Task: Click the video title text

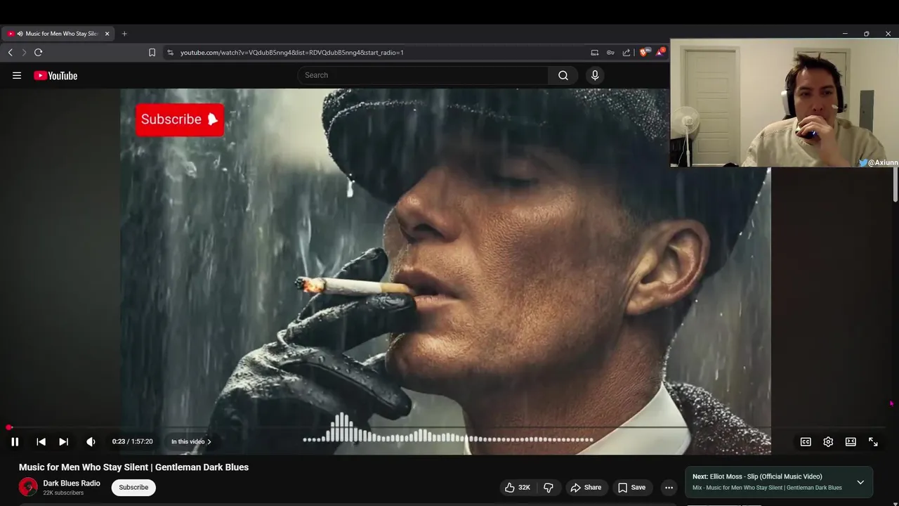Action: [x=133, y=467]
